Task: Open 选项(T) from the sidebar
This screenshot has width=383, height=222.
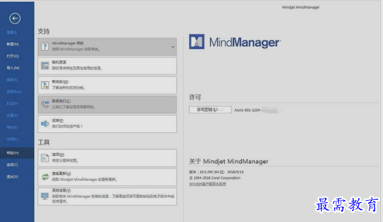Action: pyautogui.click(x=12, y=165)
